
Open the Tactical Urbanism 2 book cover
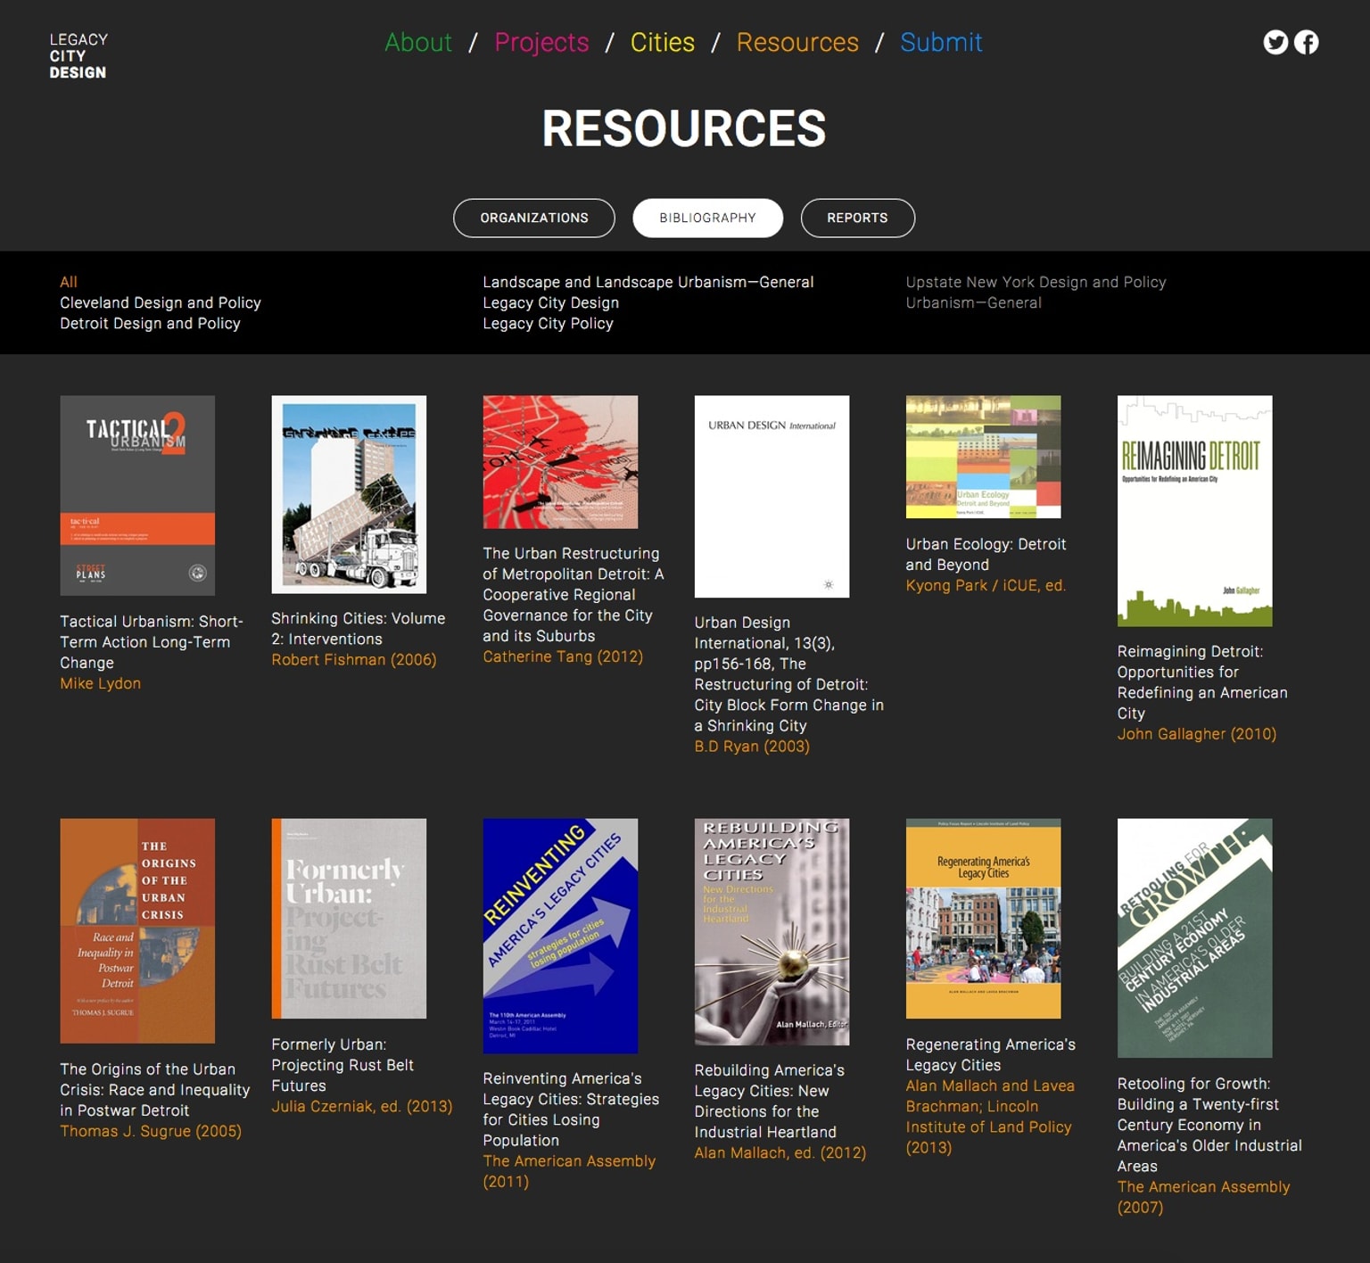click(137, 495)
